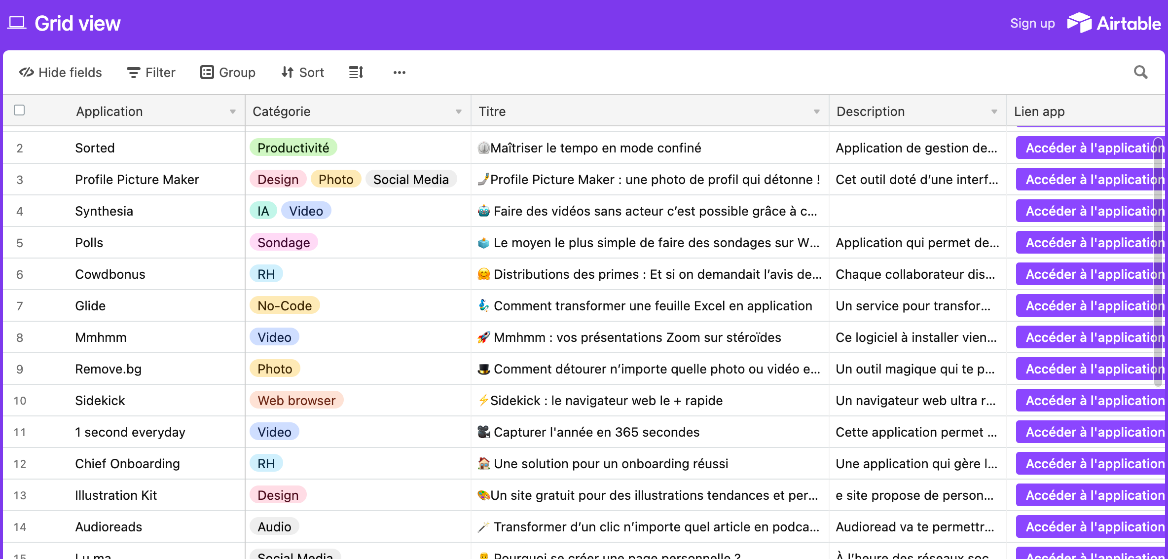Select the Titre column header

pyautogui.click(x=492, y=112)
